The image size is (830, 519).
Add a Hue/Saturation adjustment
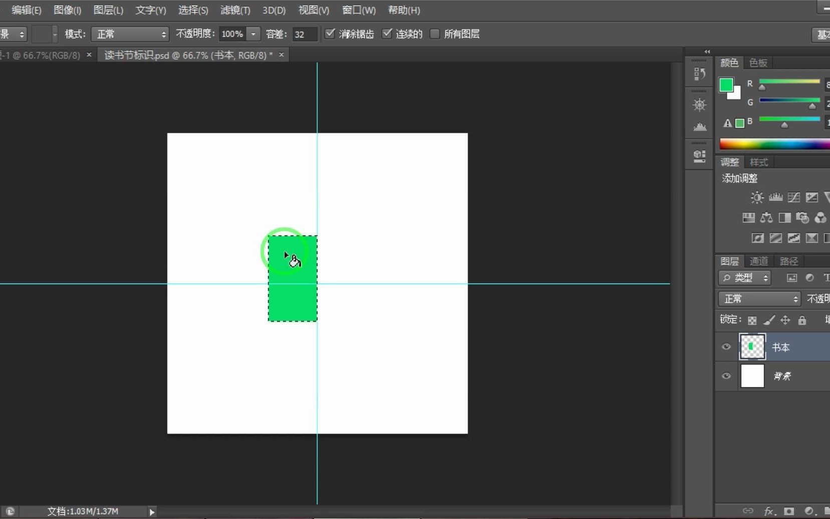[x=748, y=217]
